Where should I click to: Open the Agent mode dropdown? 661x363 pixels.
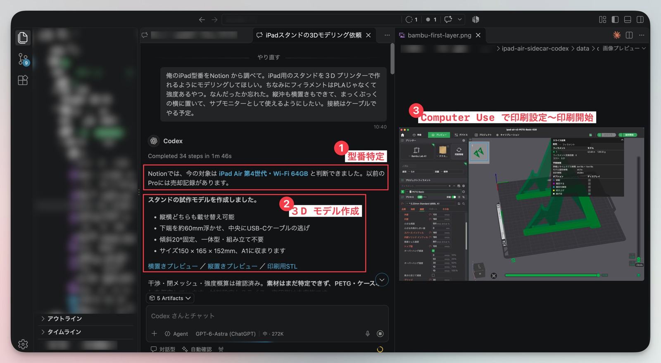click(176, 334)
